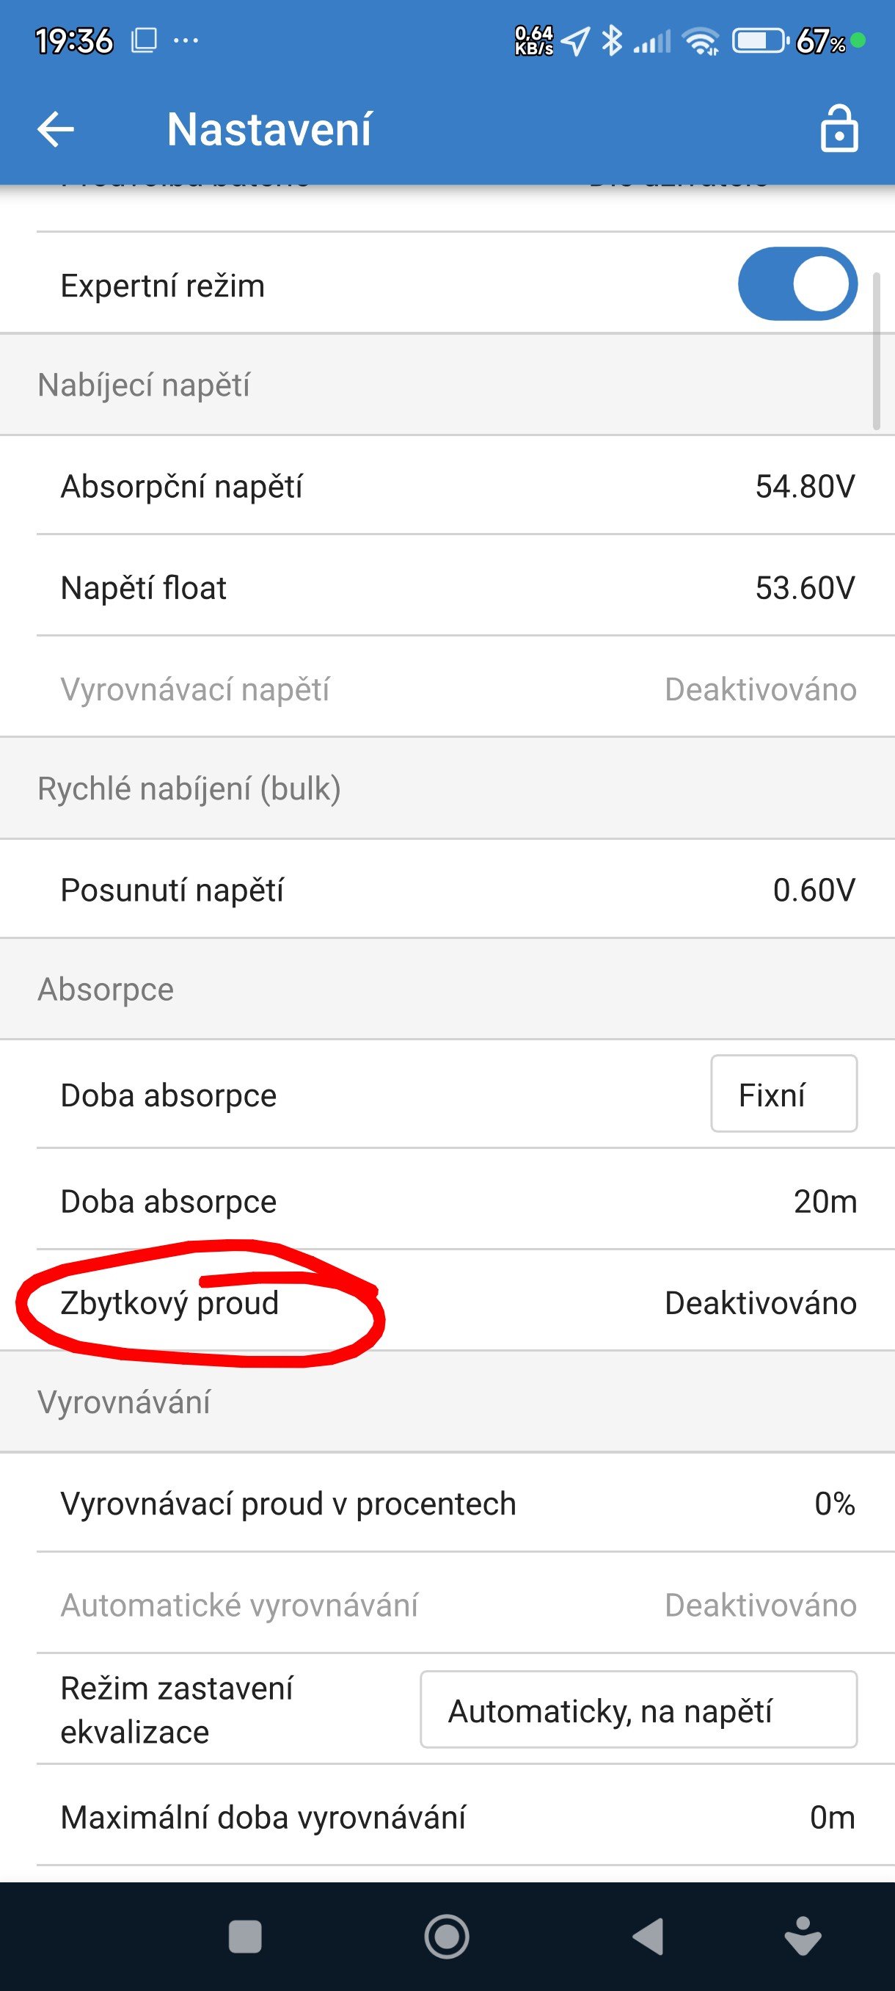Tap the Android back triangle button

click(x=647, y=1936)
